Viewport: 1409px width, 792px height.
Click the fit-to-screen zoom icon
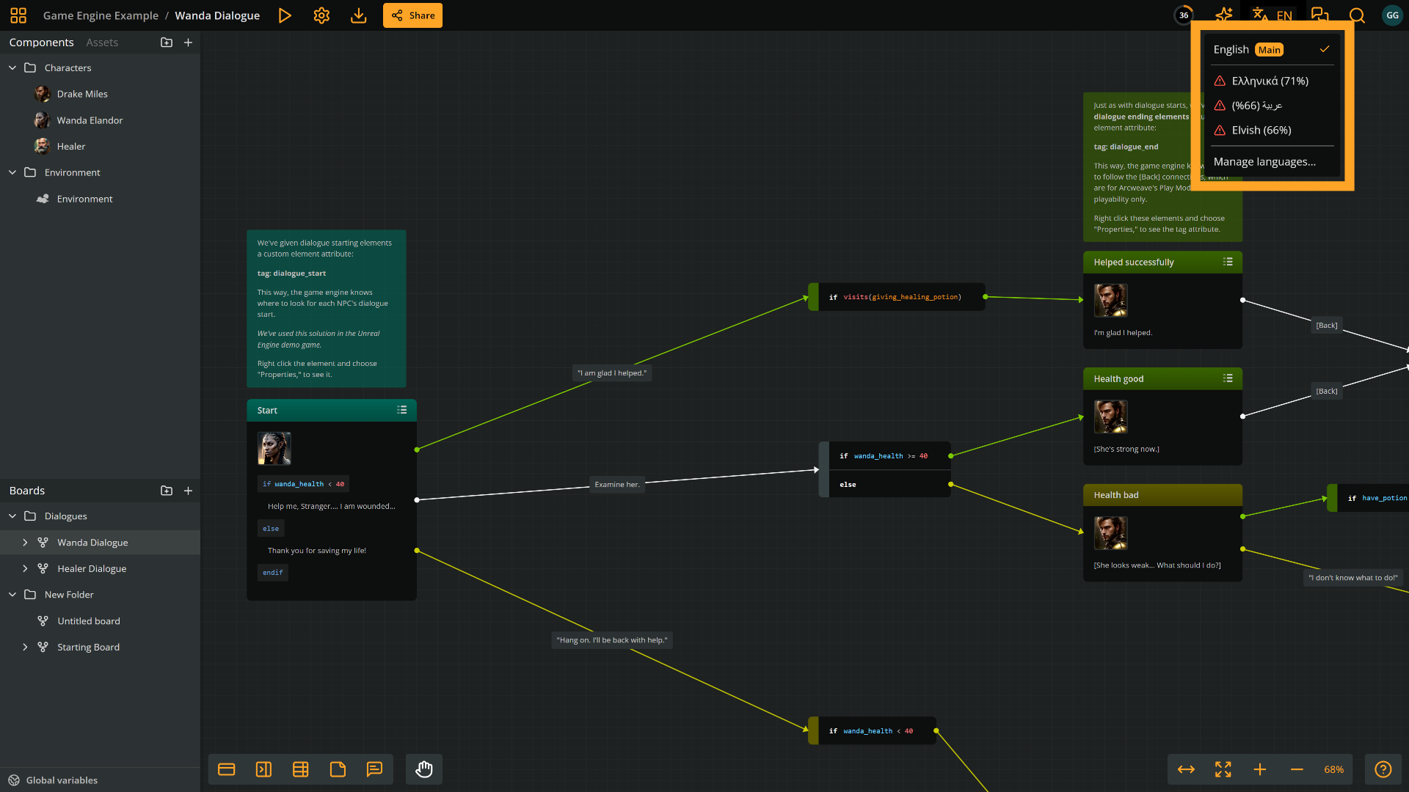(x=1223, y=769)
